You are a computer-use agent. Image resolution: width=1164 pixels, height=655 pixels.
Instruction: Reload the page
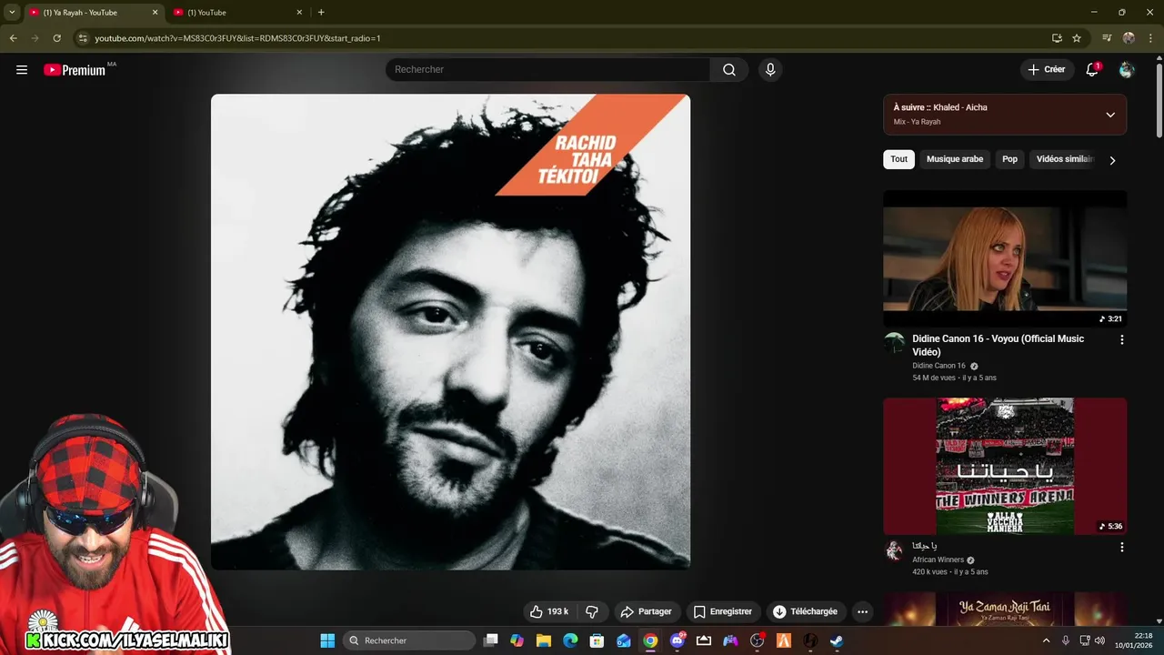56,38
